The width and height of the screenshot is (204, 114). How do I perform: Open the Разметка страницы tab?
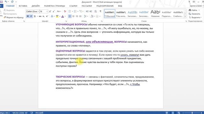coord(55,6)
